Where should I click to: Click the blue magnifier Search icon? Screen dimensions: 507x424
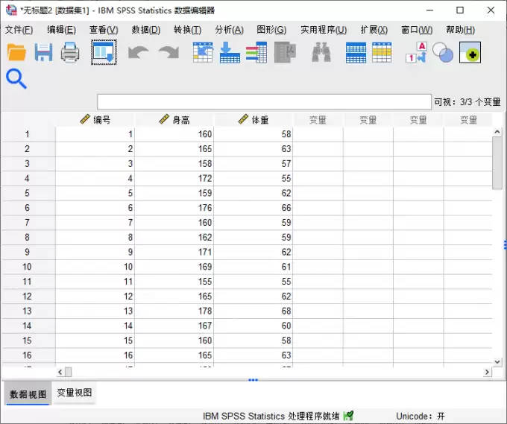16,79
